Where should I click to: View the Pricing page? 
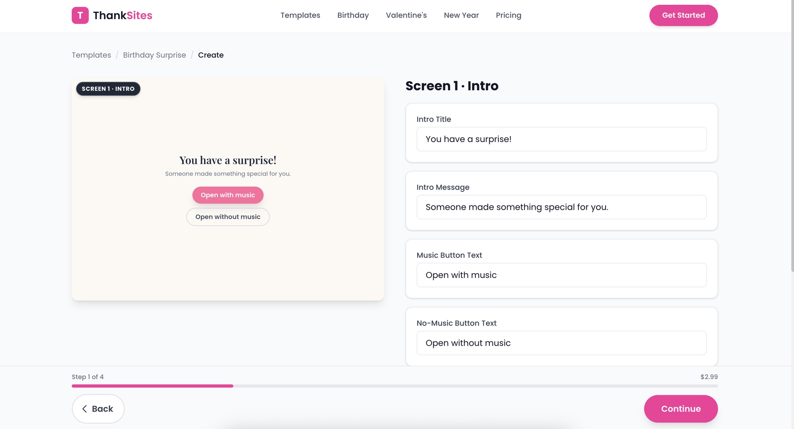tap(509, 15)
